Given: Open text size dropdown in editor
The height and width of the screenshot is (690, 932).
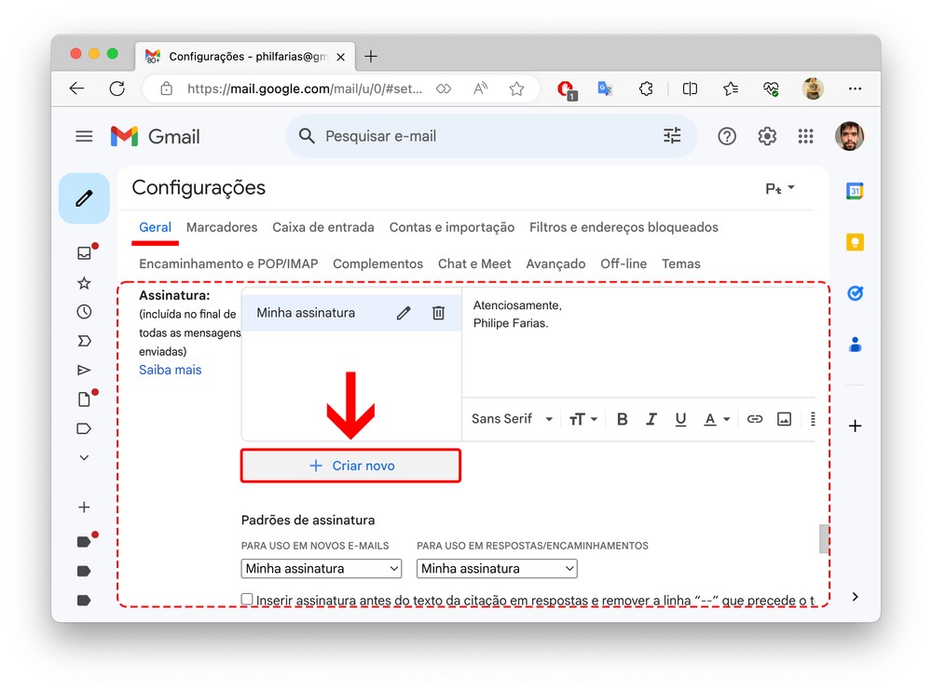Looking at the screenshot, I should coord(582,419).
